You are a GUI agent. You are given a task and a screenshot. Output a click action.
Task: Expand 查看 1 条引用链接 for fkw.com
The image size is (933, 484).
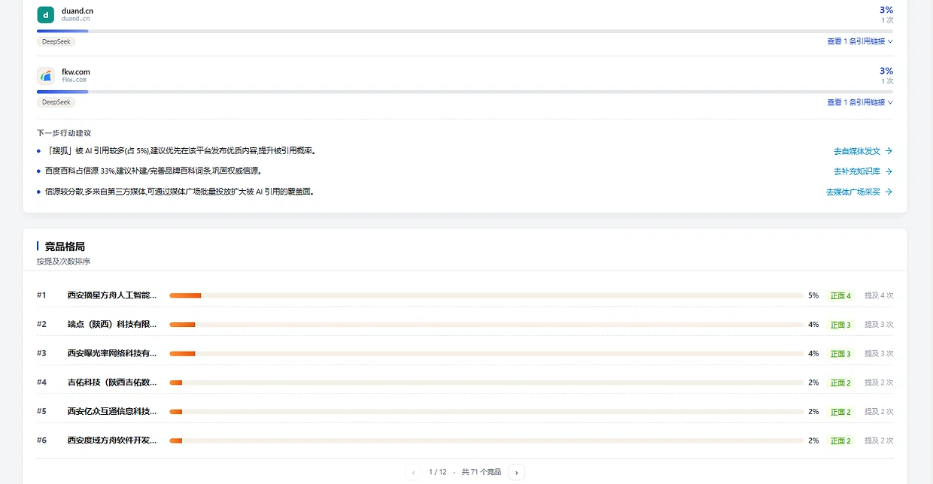pos(860,102)
